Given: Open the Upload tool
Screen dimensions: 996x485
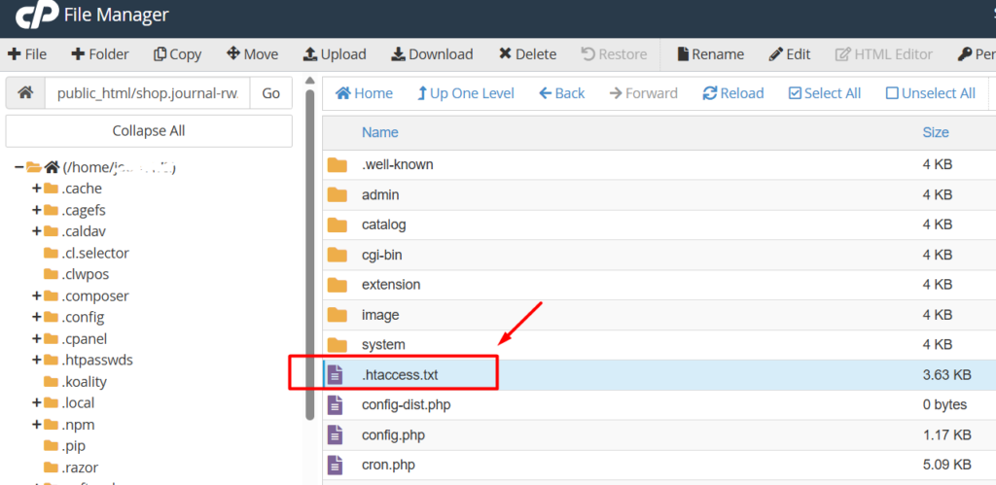Looking at the screenshot, I should click(335, 54).
